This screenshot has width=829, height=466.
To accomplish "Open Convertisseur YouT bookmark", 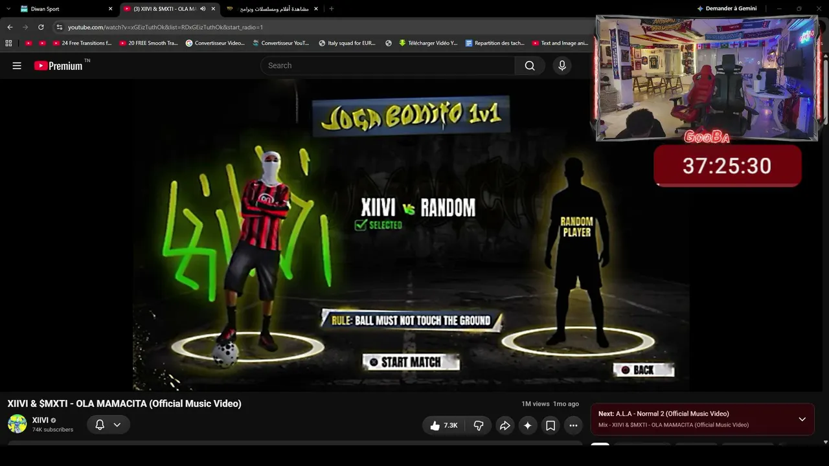I will pyautogui.click(x=281, y=43).
